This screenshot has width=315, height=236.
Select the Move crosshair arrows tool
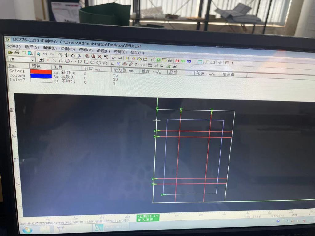coord(66,55)
